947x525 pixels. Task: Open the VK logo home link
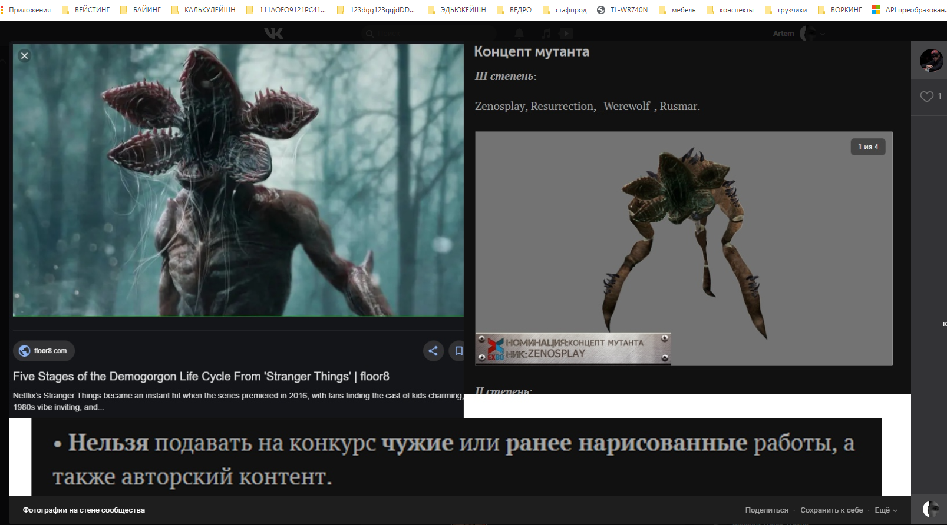[273, 34]
